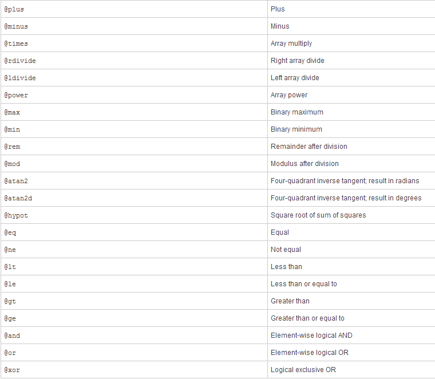Select the @ge function cell

pos(135,318)
